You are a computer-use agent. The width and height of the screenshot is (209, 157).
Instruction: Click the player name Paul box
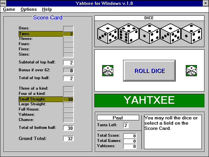pos(118,118)
